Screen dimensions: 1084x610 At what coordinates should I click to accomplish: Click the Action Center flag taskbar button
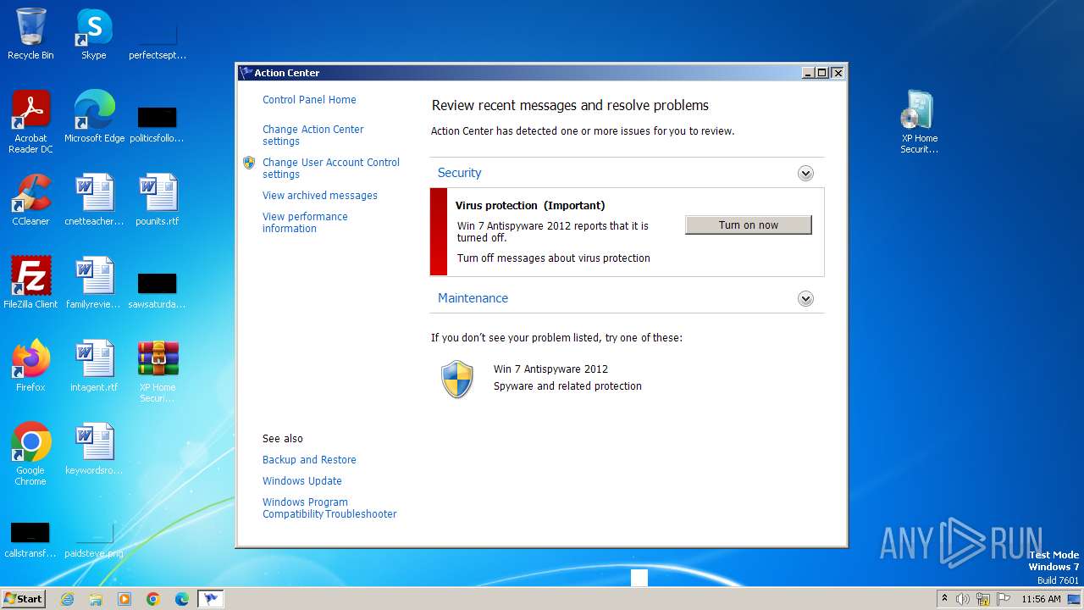coord(211,599)
